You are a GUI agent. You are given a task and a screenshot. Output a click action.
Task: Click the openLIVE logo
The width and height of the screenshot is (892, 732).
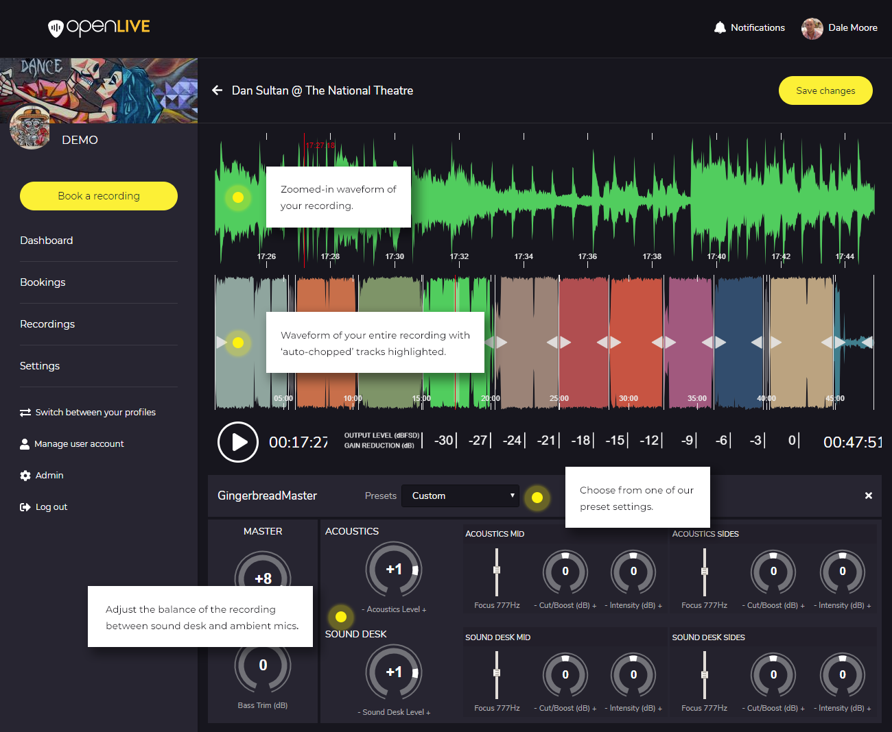[98, 27]
